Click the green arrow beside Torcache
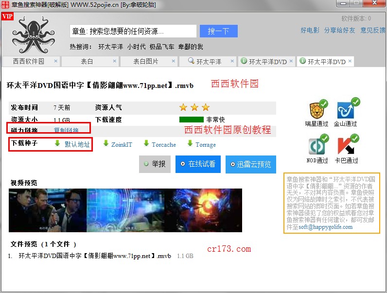The width and height of the screenshot is (387, 293). 146,143
